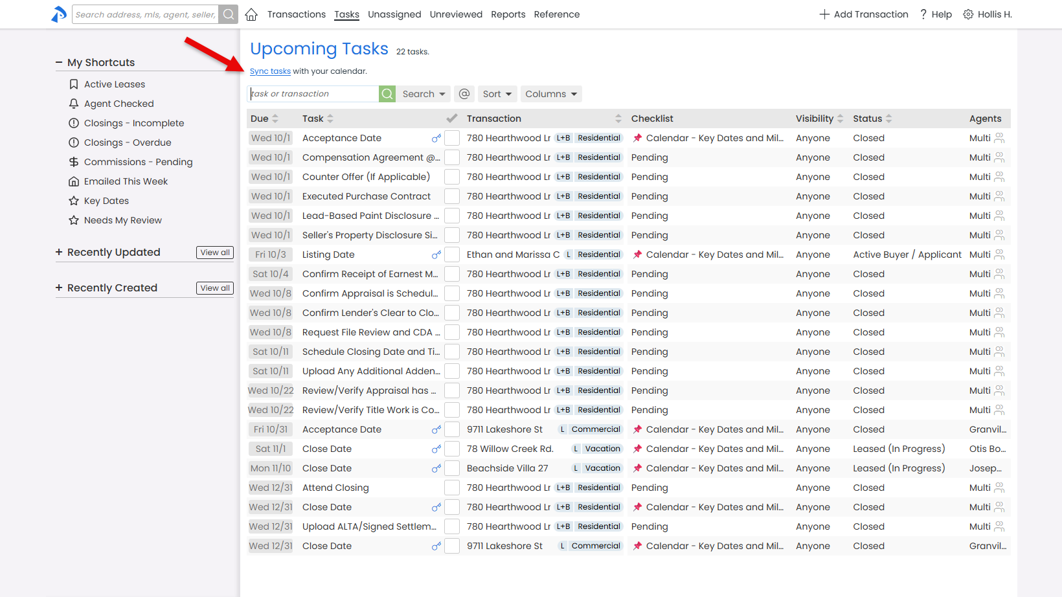Click the Active Buyer / Applicant status
This screenshot has width=1062, height=597.
(x=907, y=254)
